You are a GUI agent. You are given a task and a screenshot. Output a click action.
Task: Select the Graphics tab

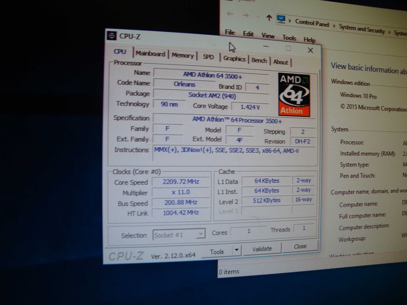tap(234, 59)
